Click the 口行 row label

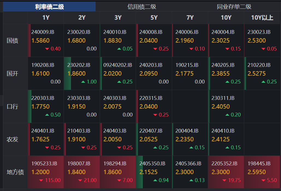tap(13, 106)
